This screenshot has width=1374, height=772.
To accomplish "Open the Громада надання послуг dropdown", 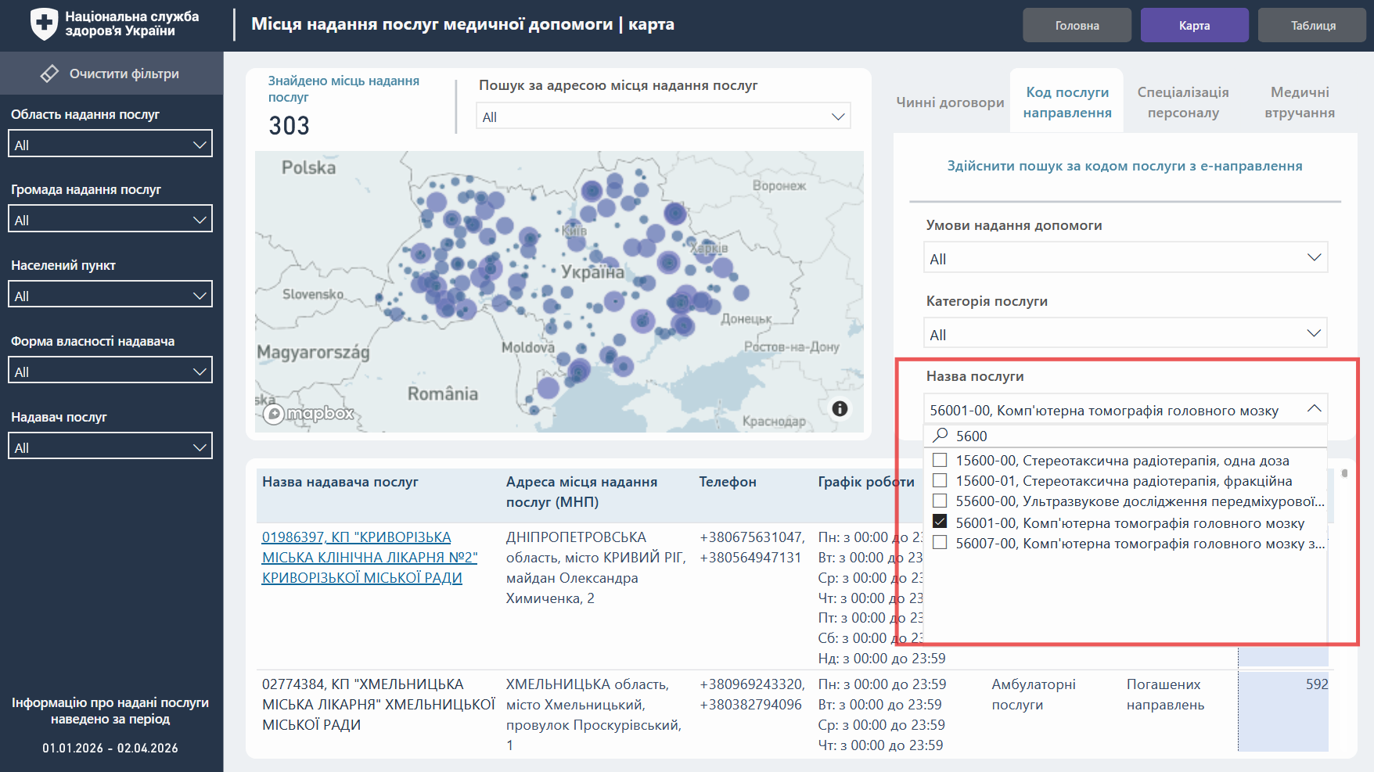I will (x=110, y=219).
